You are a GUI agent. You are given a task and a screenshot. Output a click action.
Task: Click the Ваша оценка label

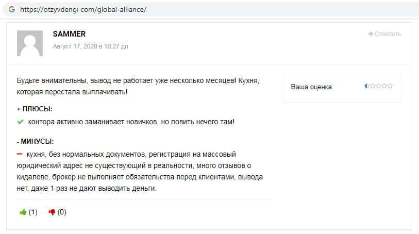(311, 87)
